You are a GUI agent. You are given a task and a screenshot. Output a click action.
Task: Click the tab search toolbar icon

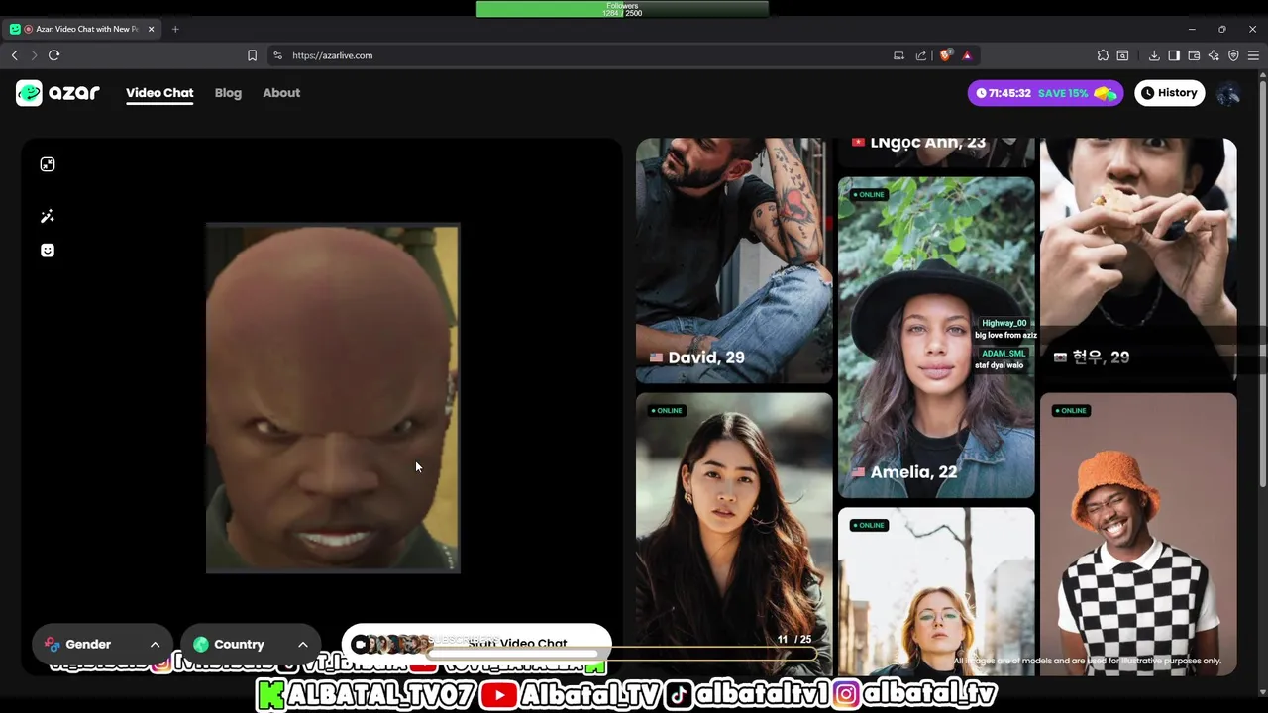point(1122,55)
